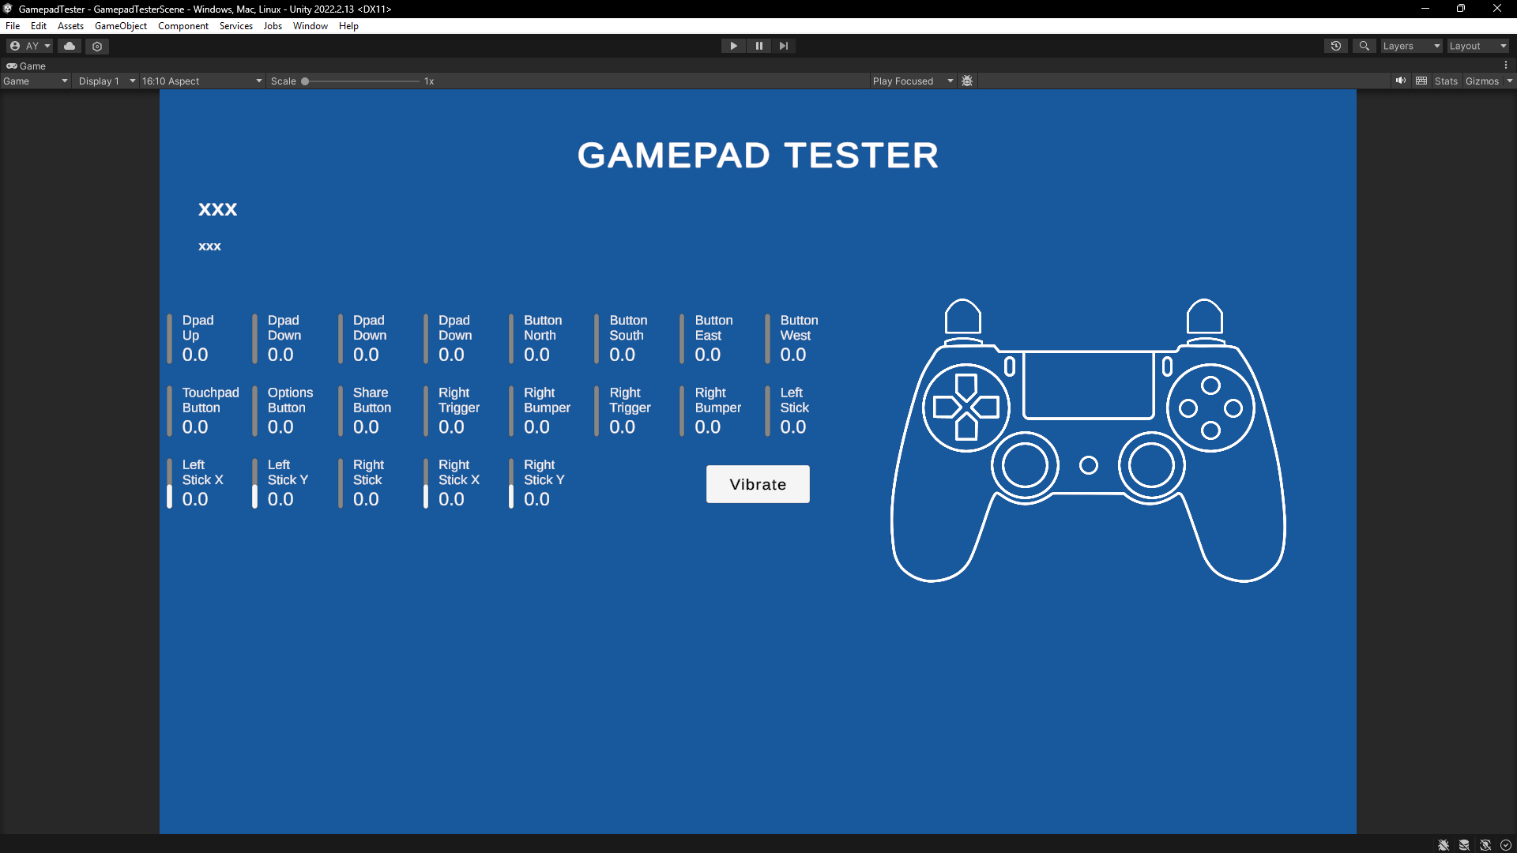Image resolution: width=1517 pixels, height=853 pixels.
Task: Toggle the Stats overlay
Action: pos(1446,81)
